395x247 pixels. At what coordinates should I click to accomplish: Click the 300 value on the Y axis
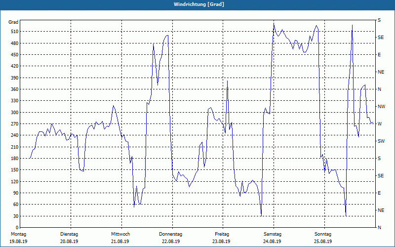tap(15, 113)
